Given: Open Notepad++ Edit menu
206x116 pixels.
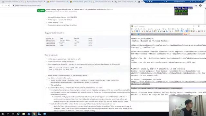Looking at the screenshot, I should click(136, 29).
